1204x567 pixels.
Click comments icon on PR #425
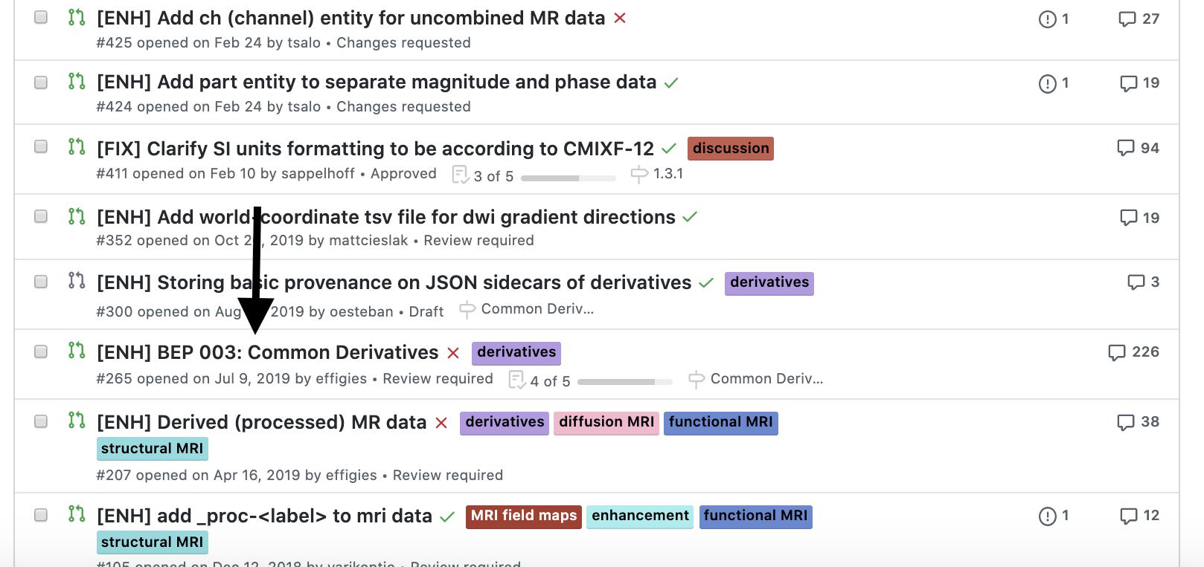click(x=1127, y=19)
